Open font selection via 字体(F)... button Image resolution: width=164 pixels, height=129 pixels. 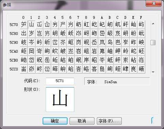pos(109,121)
